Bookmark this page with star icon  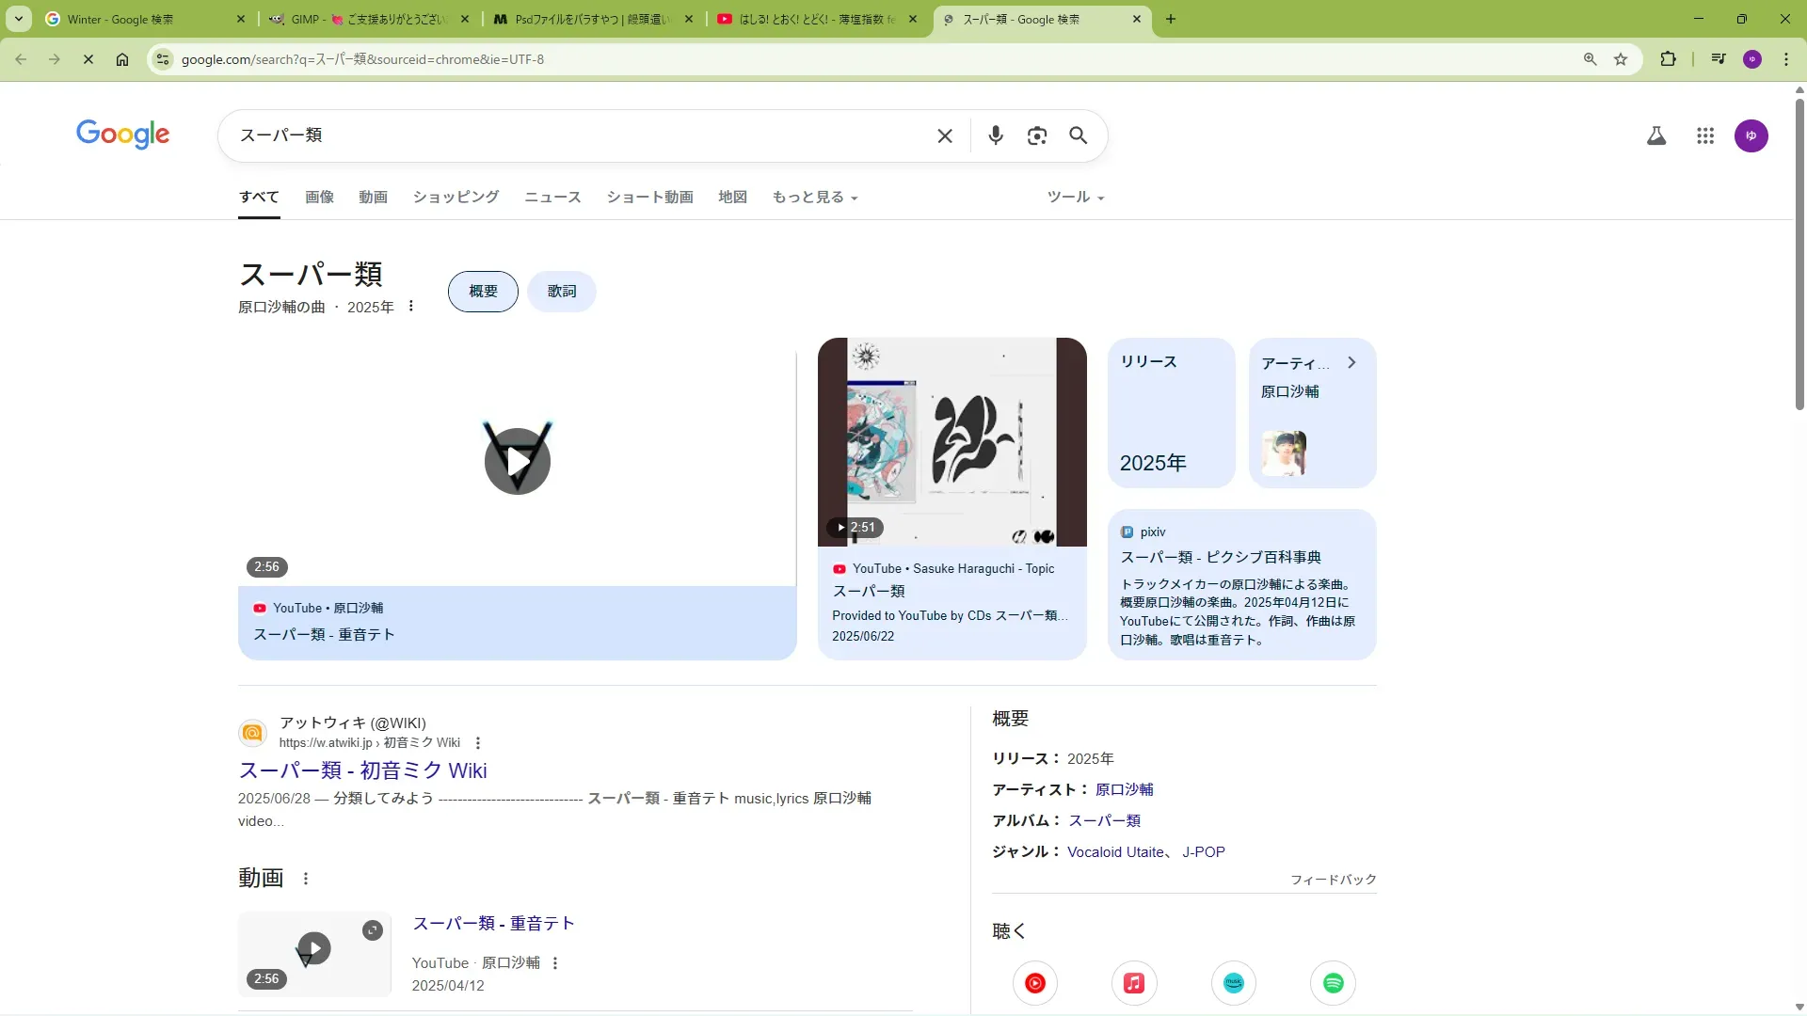[1620, 59]
